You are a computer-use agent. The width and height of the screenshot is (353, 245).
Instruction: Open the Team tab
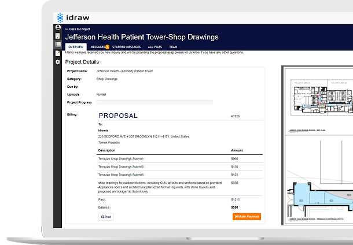[x=173, y=47]
